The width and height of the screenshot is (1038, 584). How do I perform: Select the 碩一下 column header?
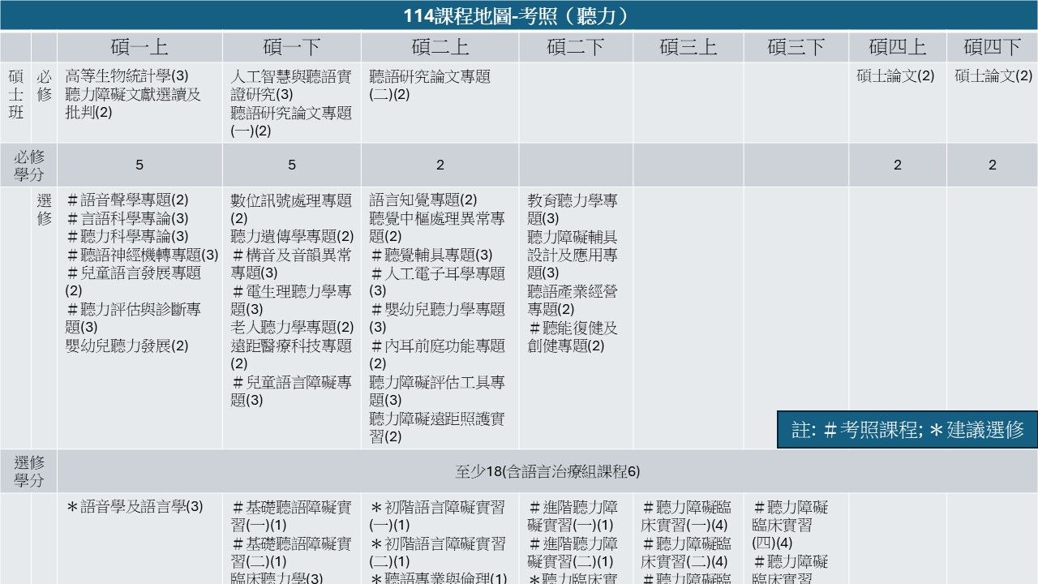292,46
